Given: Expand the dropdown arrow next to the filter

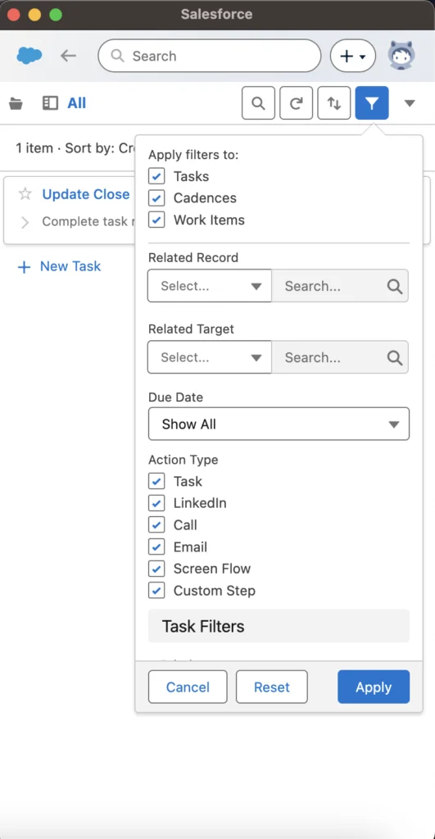Looking at the screenshot, I should tap(410, 103).
